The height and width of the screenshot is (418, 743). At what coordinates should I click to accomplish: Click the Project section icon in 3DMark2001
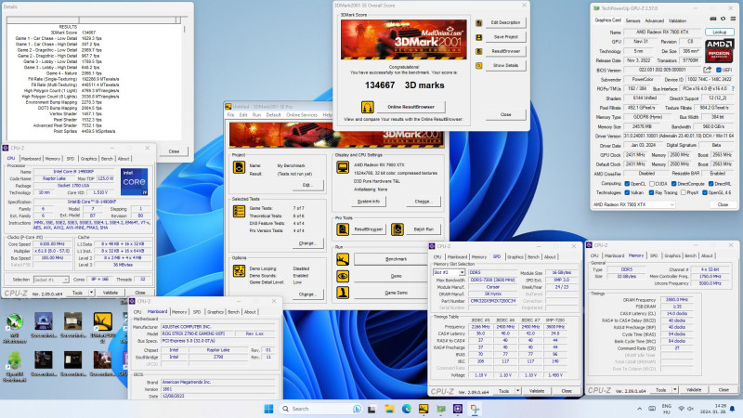click(240, 167)
